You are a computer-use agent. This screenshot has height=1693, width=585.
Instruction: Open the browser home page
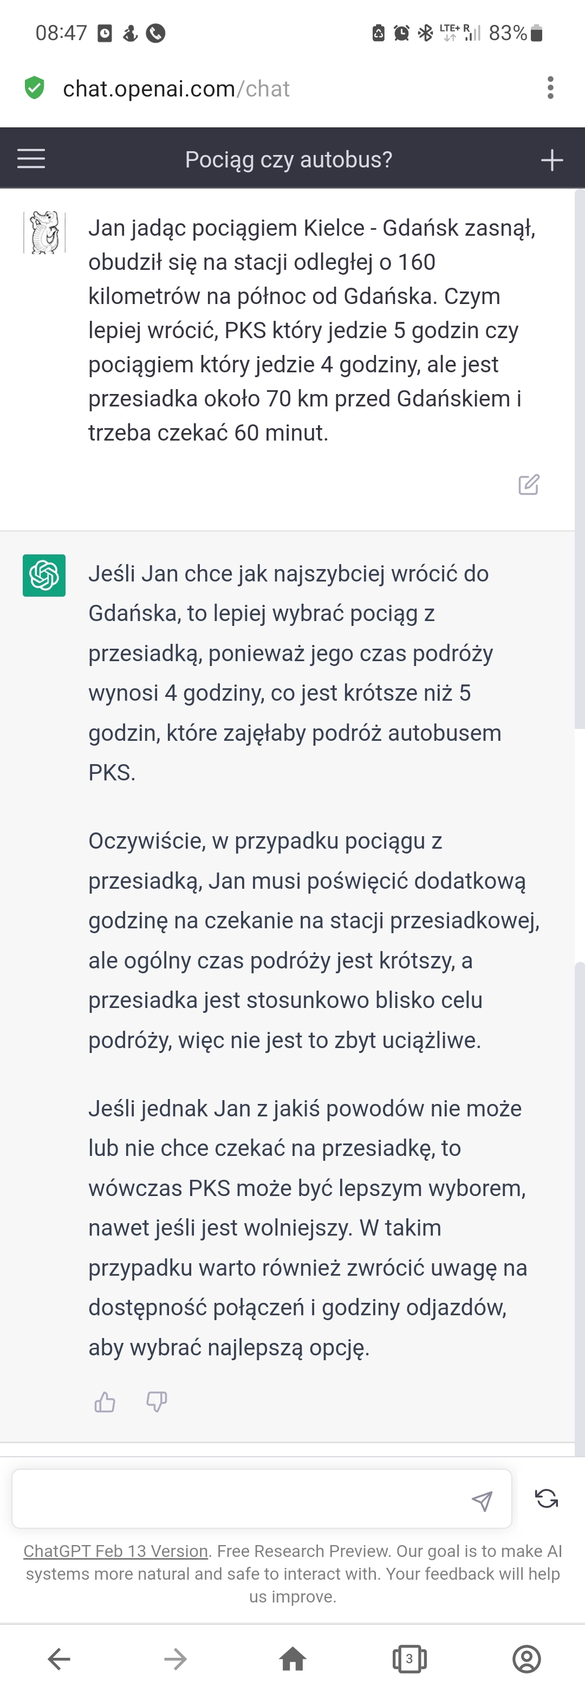click(x=293, y=1659)
